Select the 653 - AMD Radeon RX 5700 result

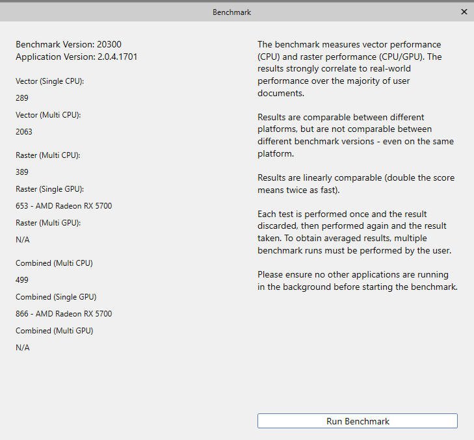tap(64, 206)
